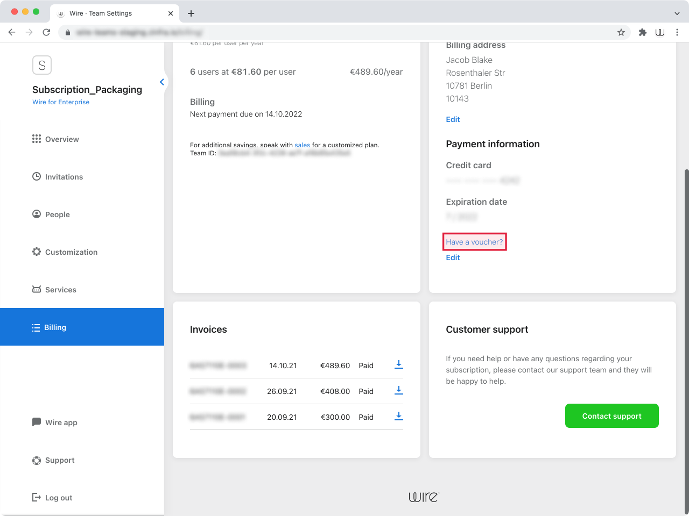Image resolution: width=689 pixels, height=516 pixels.
Task: Click the browser address bar
Action: point(344,32)
